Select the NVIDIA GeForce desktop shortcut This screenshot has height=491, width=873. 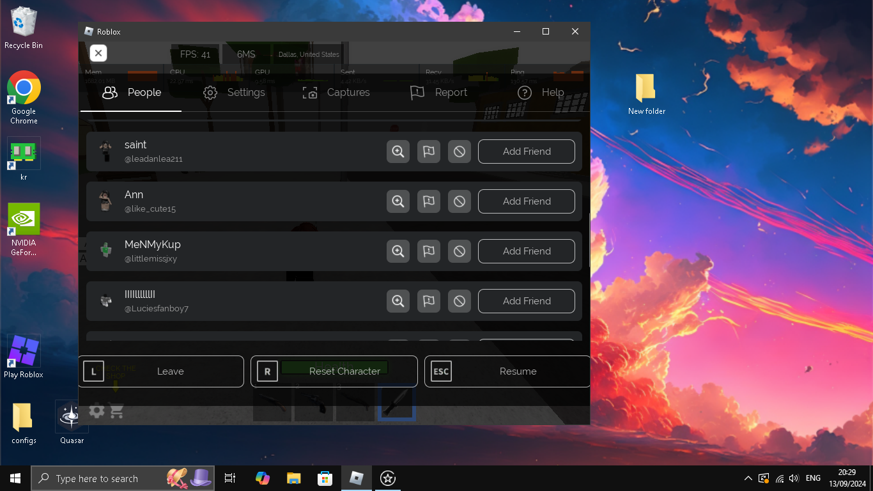pos(24,230)
